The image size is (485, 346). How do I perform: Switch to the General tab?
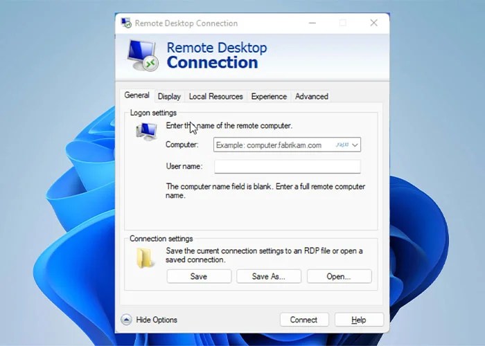click(136, 95)
